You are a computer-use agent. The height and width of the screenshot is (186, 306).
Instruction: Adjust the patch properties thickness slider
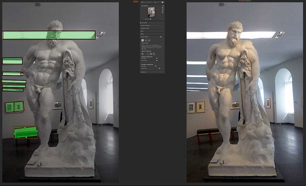tap(157, 61)
